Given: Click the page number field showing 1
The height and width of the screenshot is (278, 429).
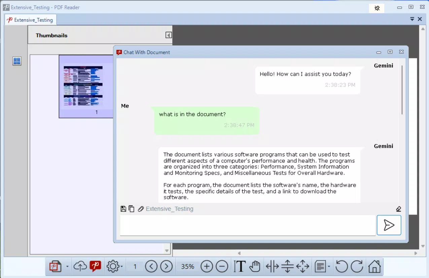Looking at the screenshot, I should 135,267.
